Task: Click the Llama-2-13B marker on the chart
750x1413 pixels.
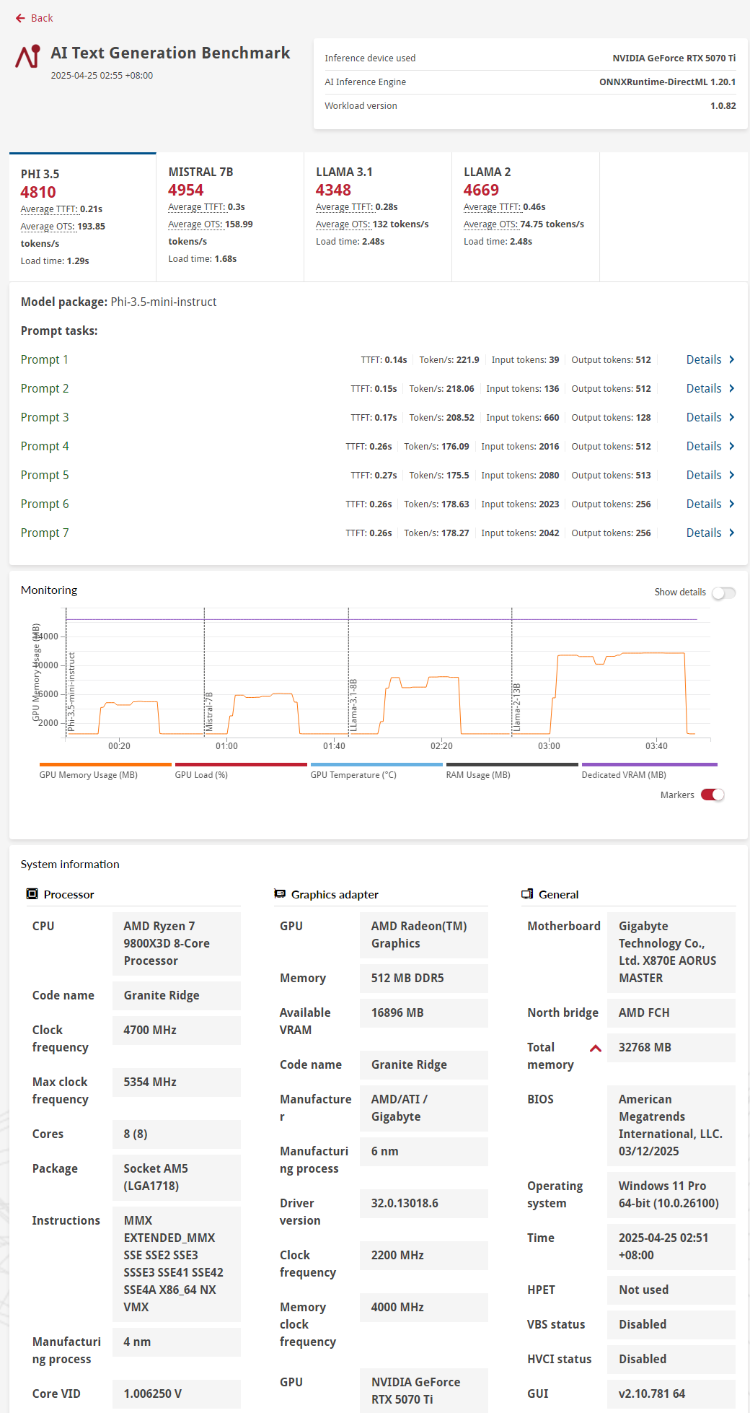Action: tap(516, 707)
